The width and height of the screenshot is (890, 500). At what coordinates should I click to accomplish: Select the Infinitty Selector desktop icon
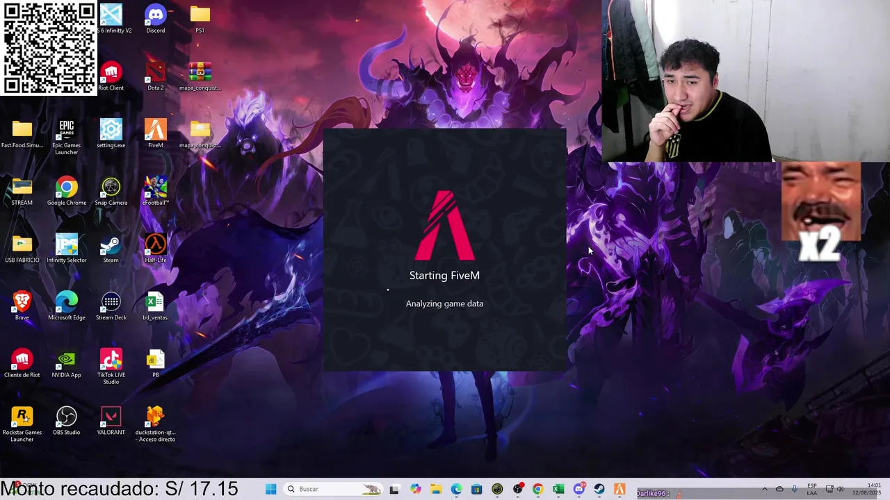66,248
